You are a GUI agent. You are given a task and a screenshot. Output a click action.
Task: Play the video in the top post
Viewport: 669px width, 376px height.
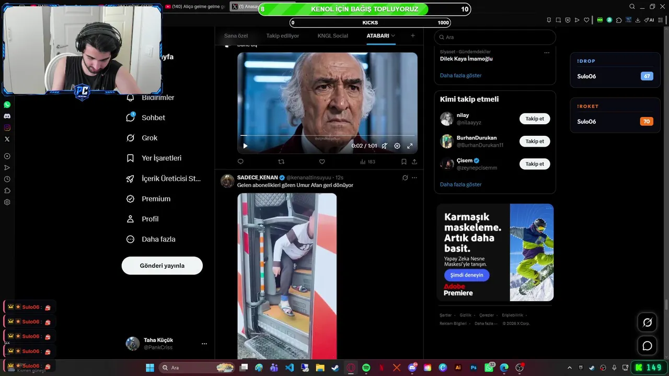[x=245, y=146]
